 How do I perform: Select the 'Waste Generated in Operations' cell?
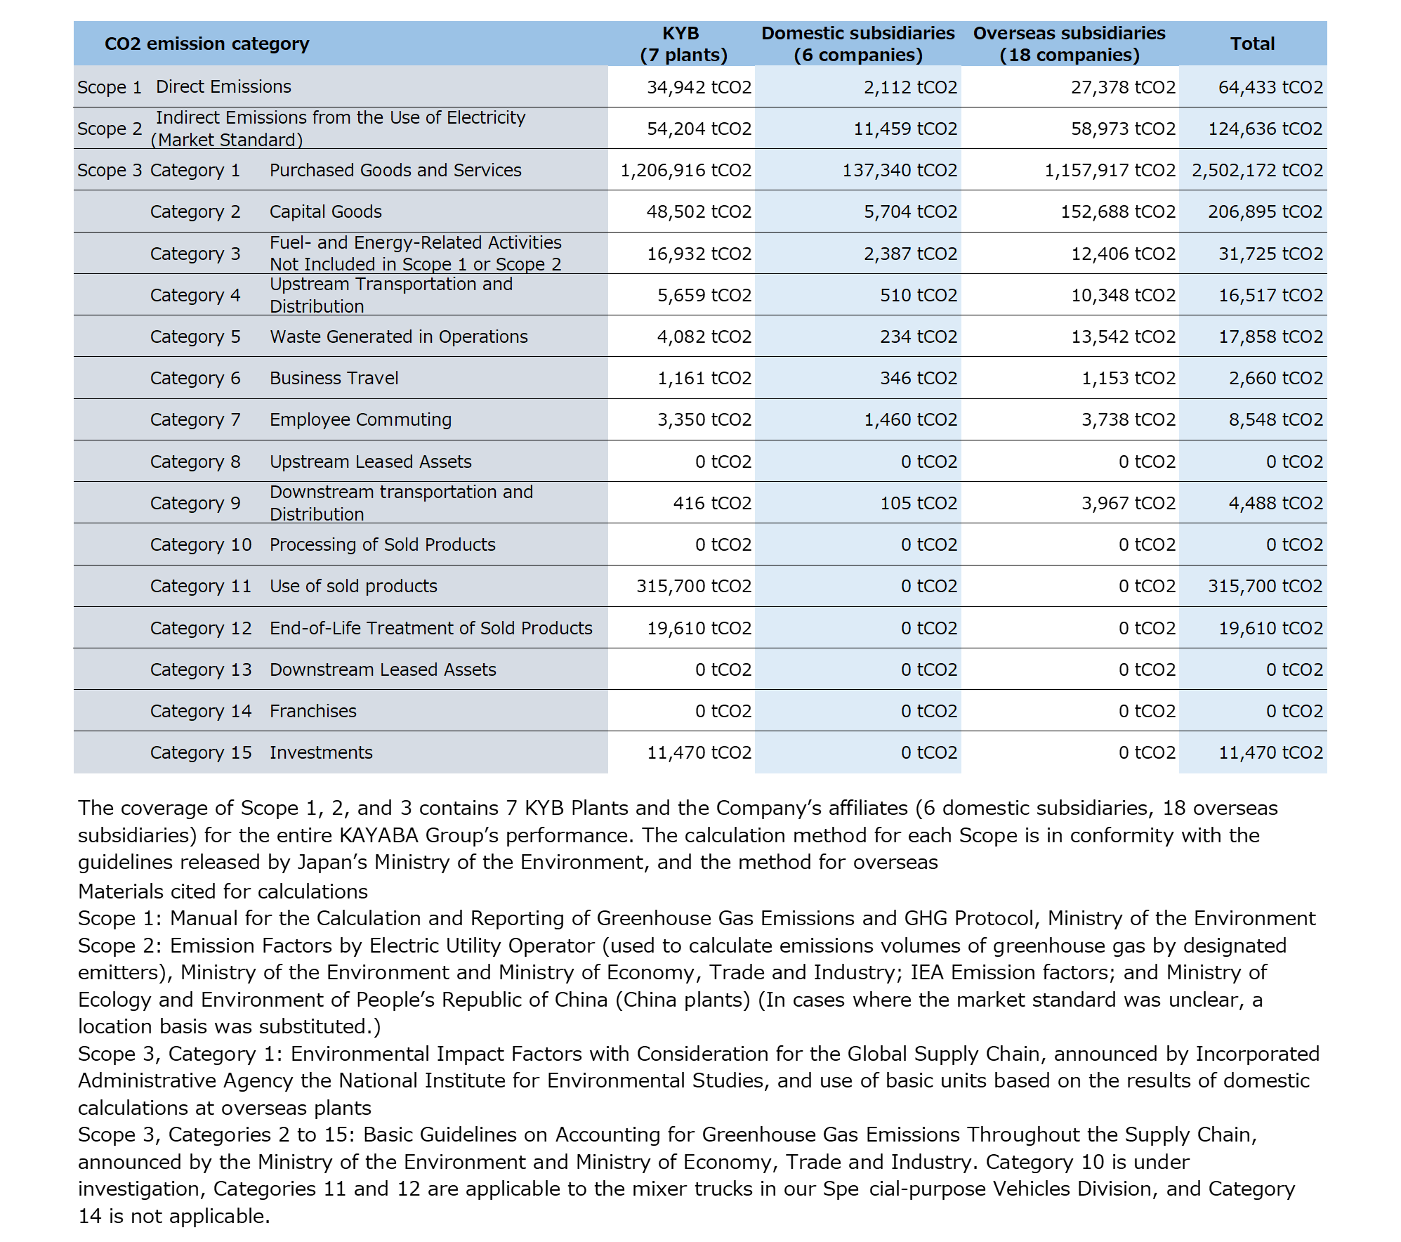click(x=398, y=336)
